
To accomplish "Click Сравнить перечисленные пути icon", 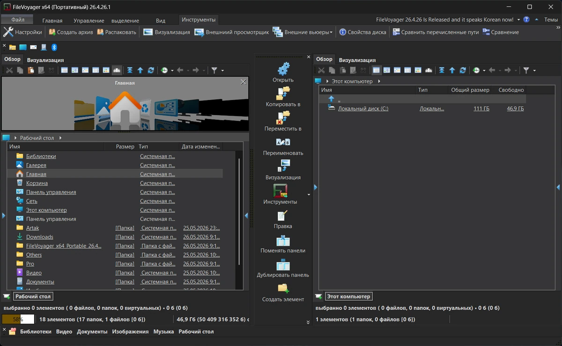I will pyautogui.click(x=396, y=32).
